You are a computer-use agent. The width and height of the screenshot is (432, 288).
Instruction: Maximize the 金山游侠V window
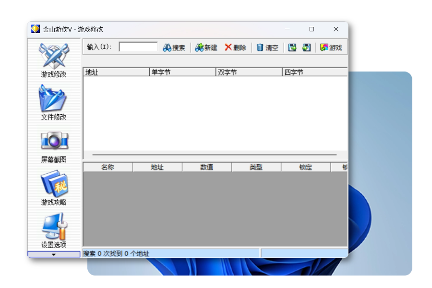[312, 29]
